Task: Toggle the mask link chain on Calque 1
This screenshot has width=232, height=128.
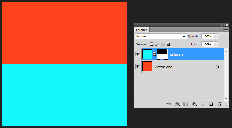Action: pyautogui.click(x=154, y=54)
